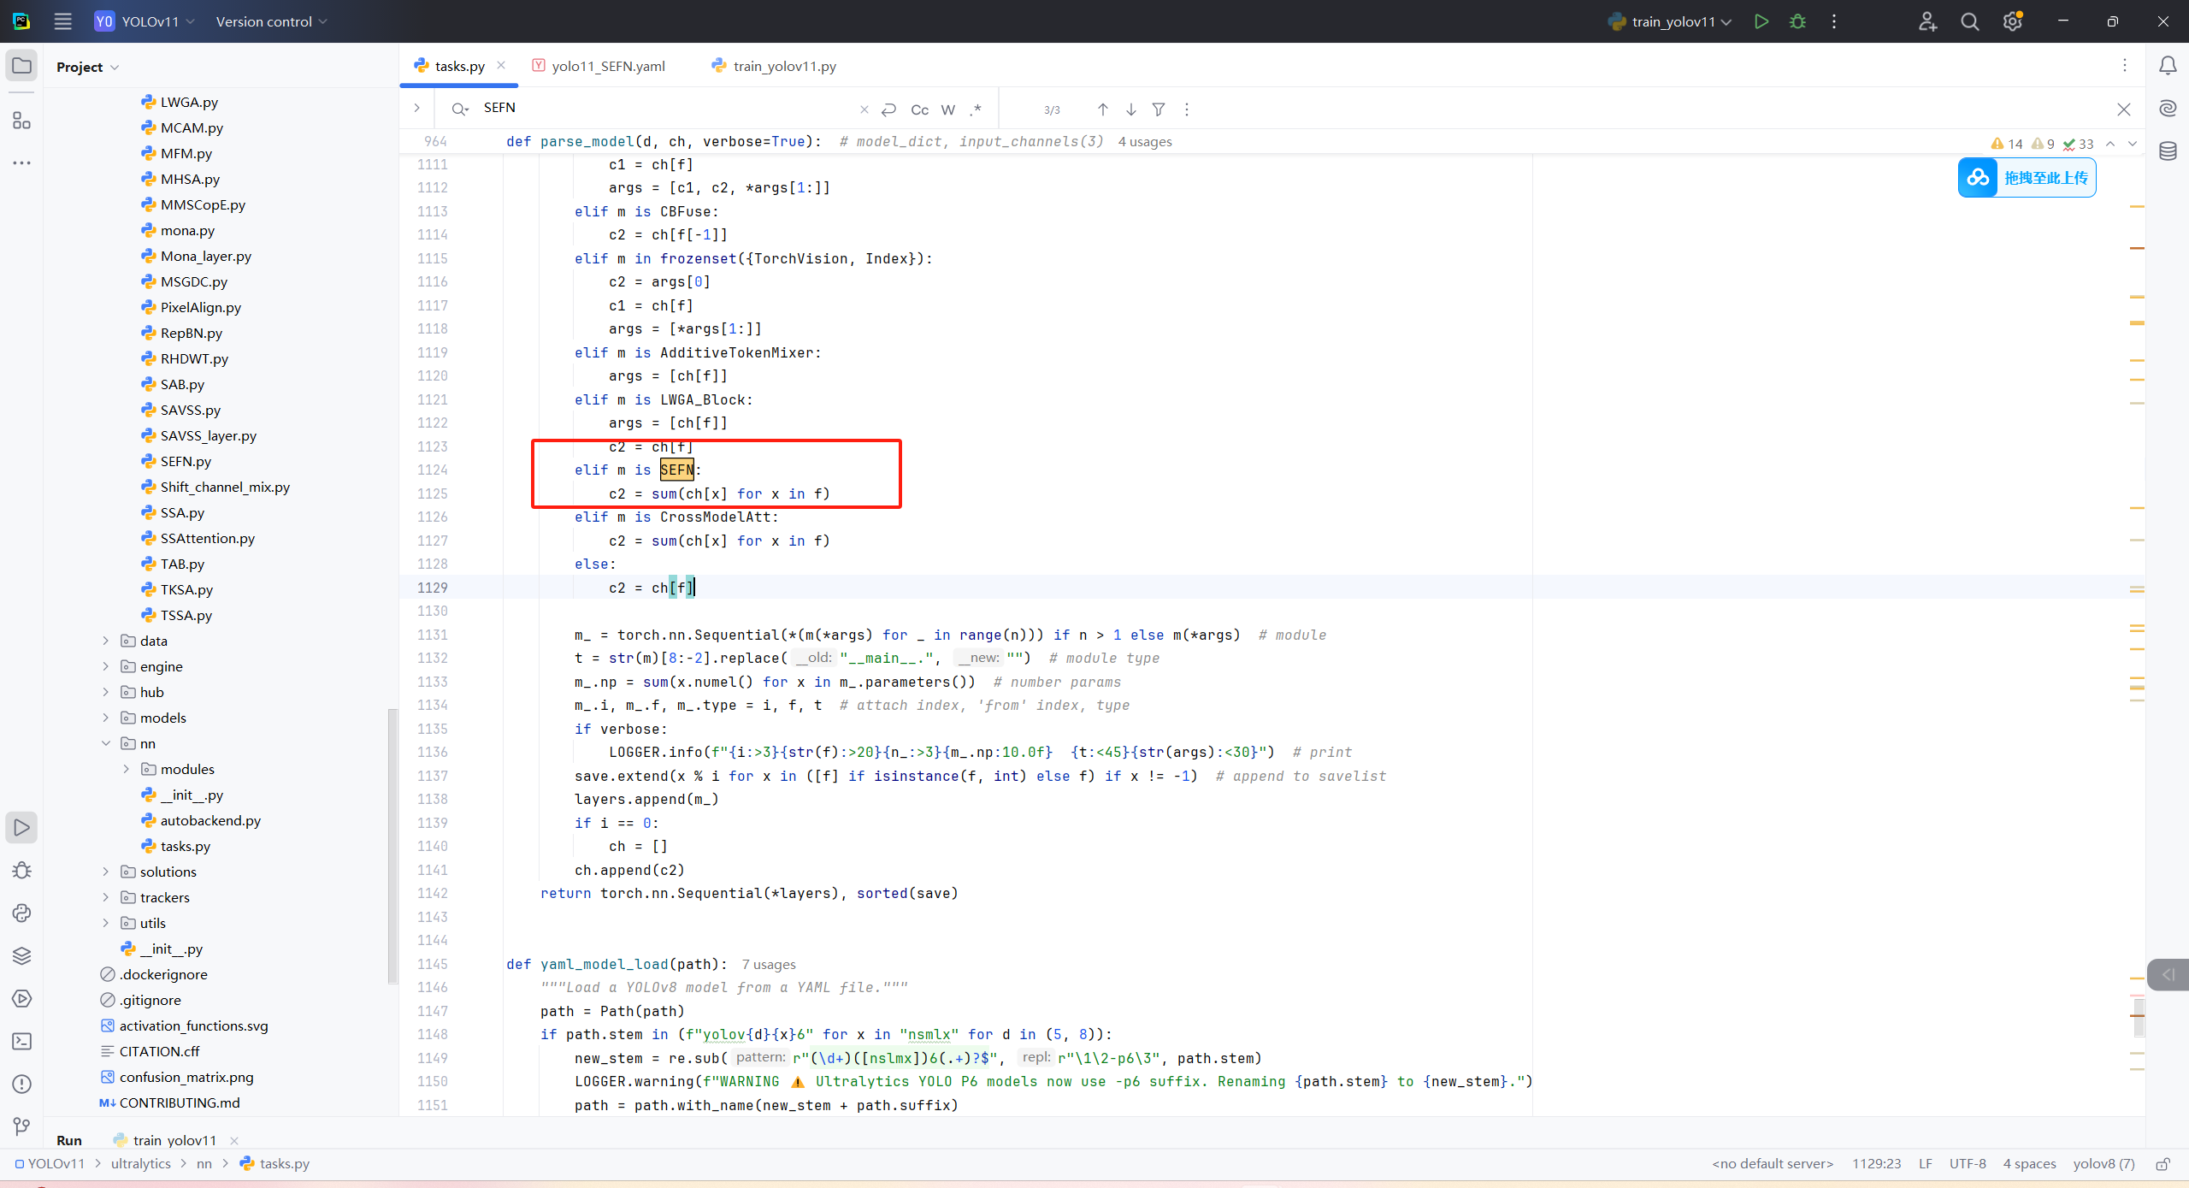The image size is (2189, 1188).
Task: Open the Terminal tool window
Action: click(x=22, y=1041)
